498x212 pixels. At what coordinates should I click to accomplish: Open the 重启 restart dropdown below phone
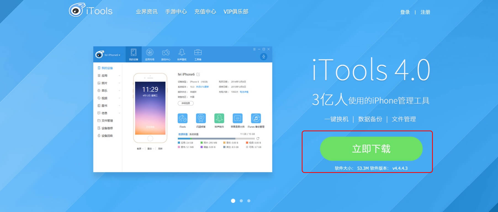[x=150, y=149]
